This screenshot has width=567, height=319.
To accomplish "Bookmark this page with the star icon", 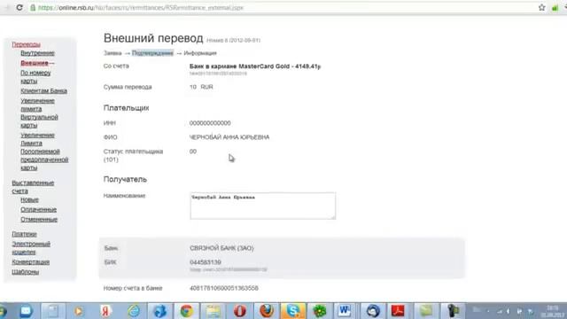I will click(541, 7).
